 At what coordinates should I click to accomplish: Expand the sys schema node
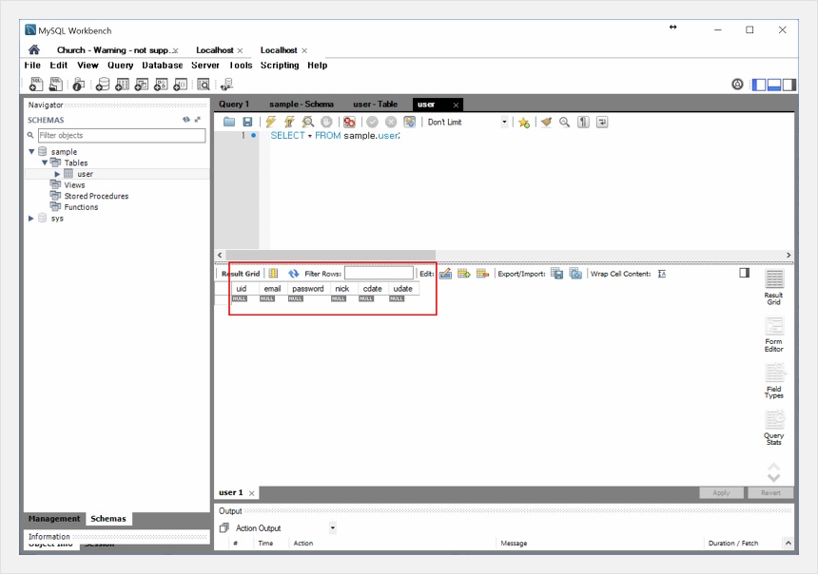pos(31,219)
